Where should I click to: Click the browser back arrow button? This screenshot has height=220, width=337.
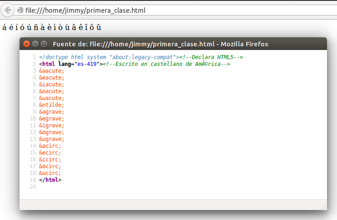coord(8,10)
